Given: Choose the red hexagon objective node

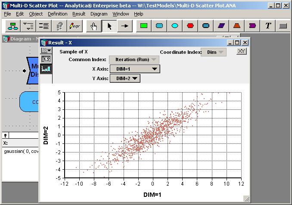Looking at the screenshot, I should [190, 26].
